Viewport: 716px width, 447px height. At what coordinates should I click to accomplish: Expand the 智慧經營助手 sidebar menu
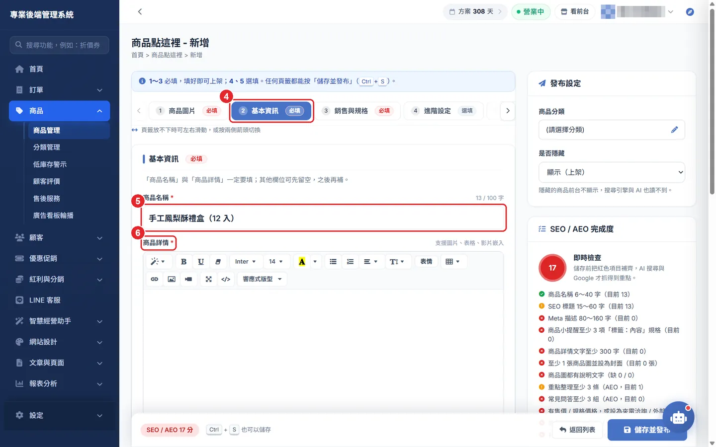59,321
